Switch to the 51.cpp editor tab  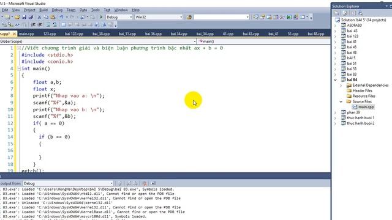pos(293,34)
